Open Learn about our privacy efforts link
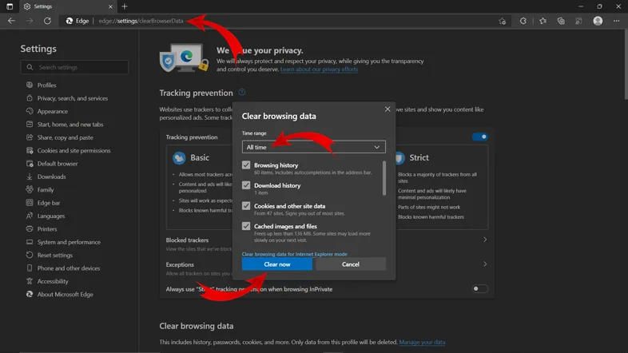This screenshot has width=628, height=353. pyautogui.click(x=320, y=69)
